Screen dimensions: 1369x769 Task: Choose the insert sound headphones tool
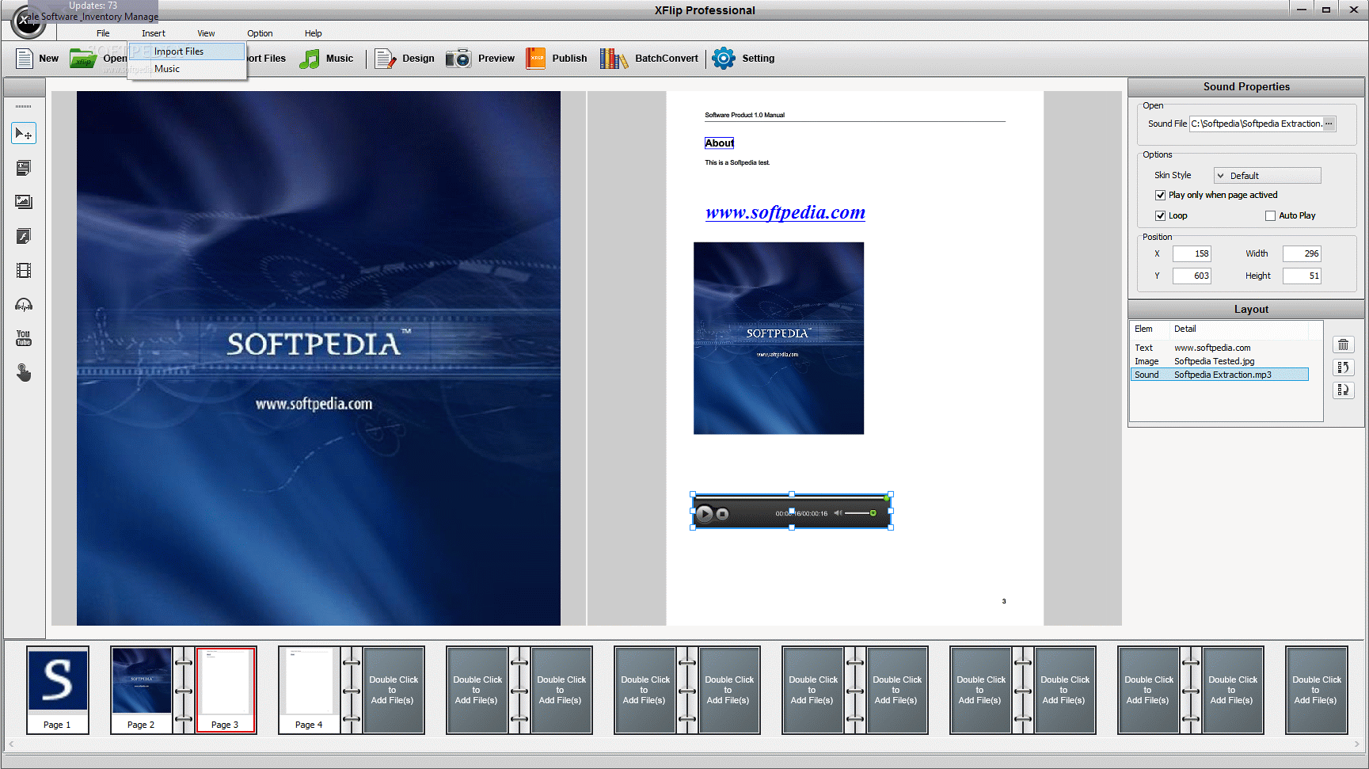click(x=24, y=305)
